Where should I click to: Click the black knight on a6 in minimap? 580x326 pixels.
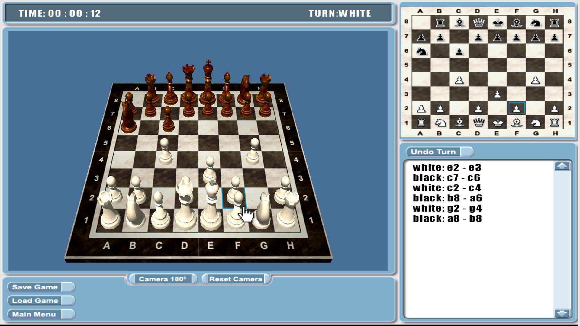[421, 51]
